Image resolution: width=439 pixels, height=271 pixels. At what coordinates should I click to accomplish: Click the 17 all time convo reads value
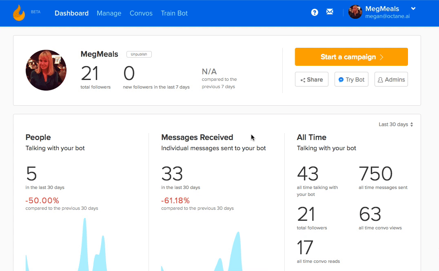tap(305, 247)
